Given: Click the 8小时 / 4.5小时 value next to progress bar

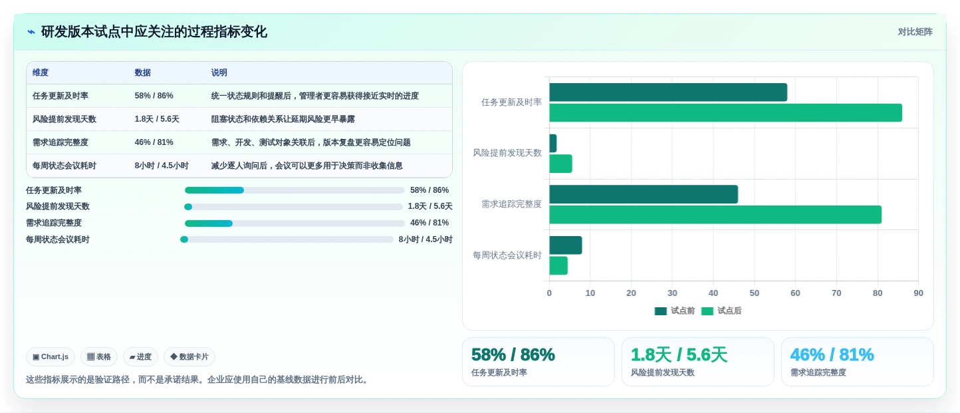Looking at the screenshot, I should (x=425, y=239).
